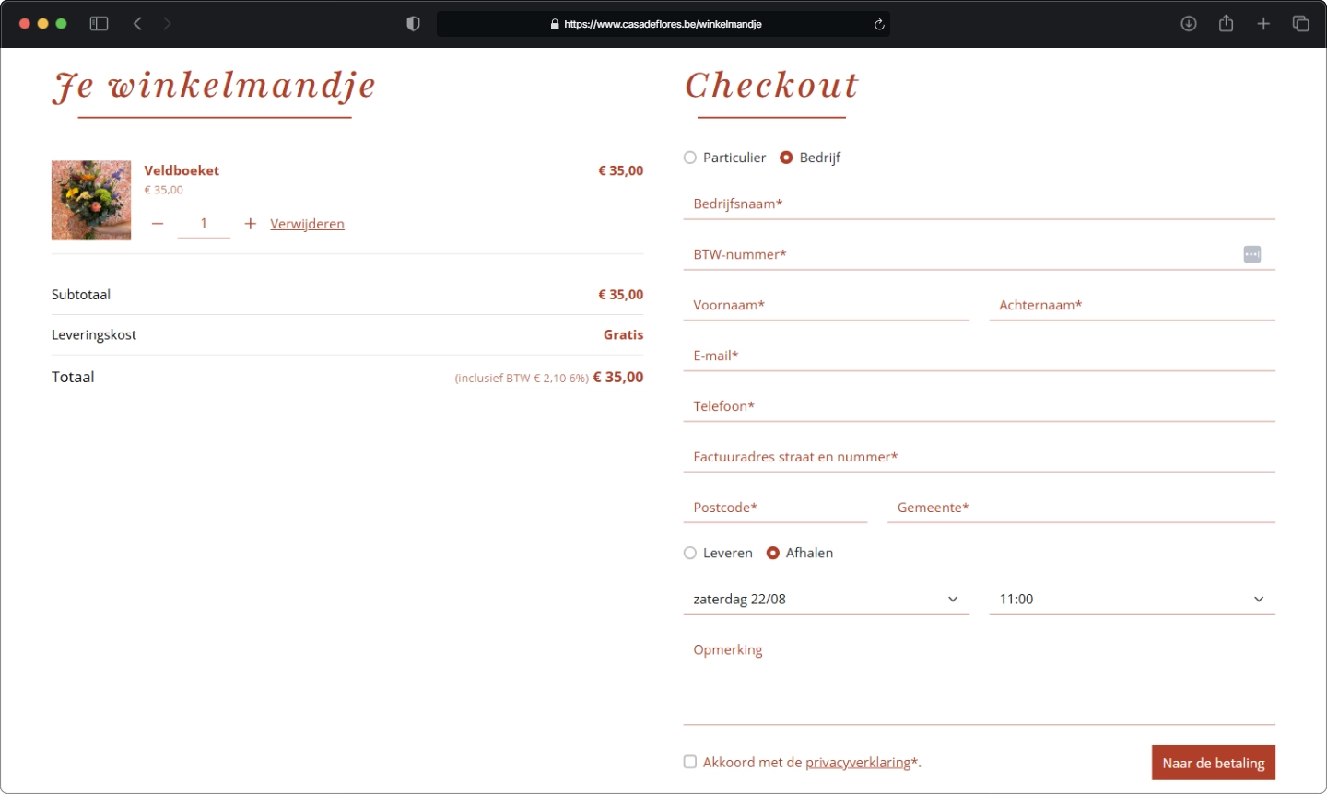This screenshot has width=1327, height=794.
Task: Open the Veldboeket product link
Action: (182, 170)
